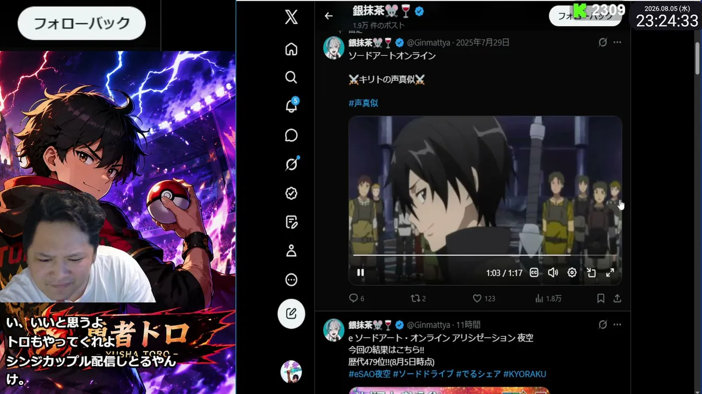Open Chat messages in the sidebar
Screen dimensions: 702x394
[x=291, y=135]
